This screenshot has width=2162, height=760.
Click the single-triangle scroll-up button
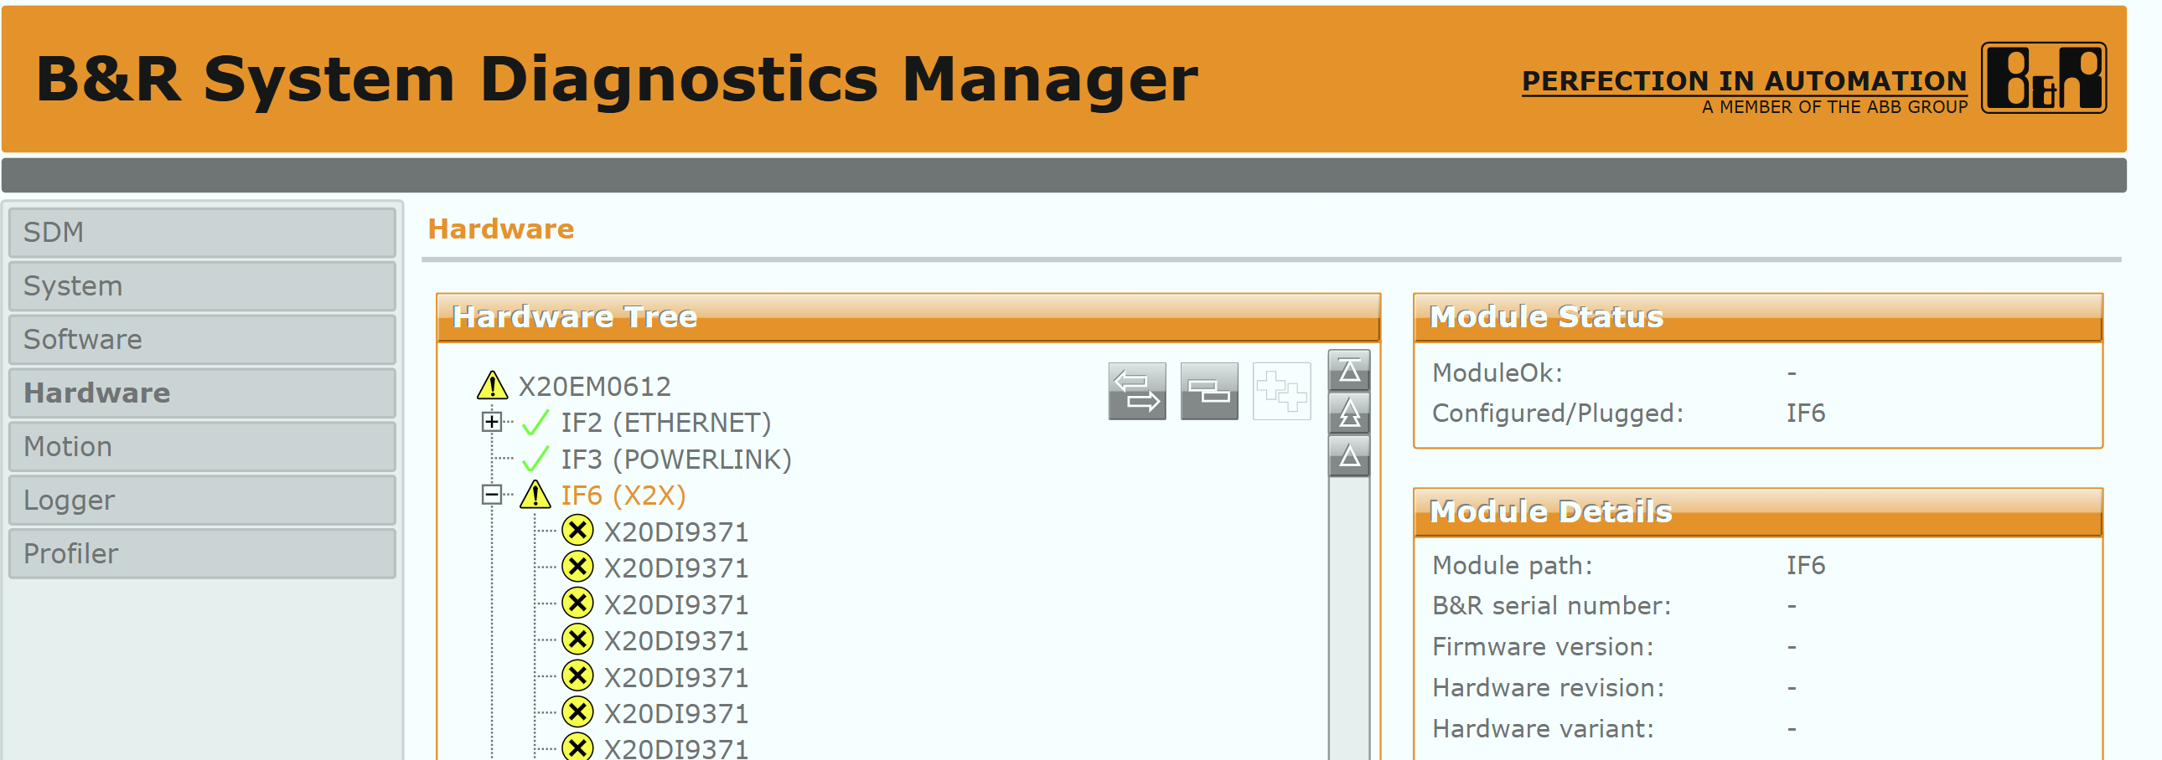pos(1348,456)
